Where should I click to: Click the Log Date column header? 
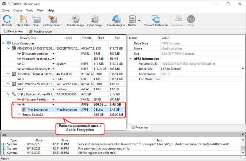click(x=39, y=140)
